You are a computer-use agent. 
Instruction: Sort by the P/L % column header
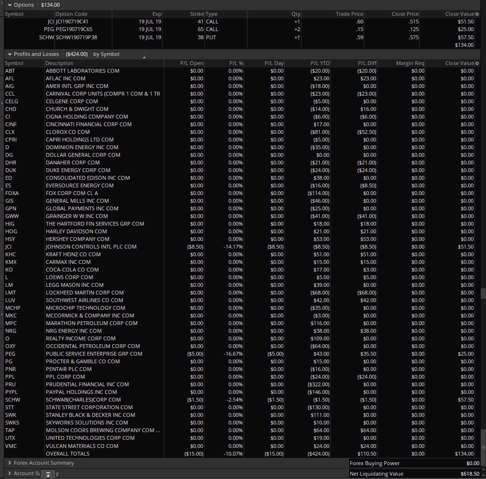pyautogui.click(x=236, y=63)
